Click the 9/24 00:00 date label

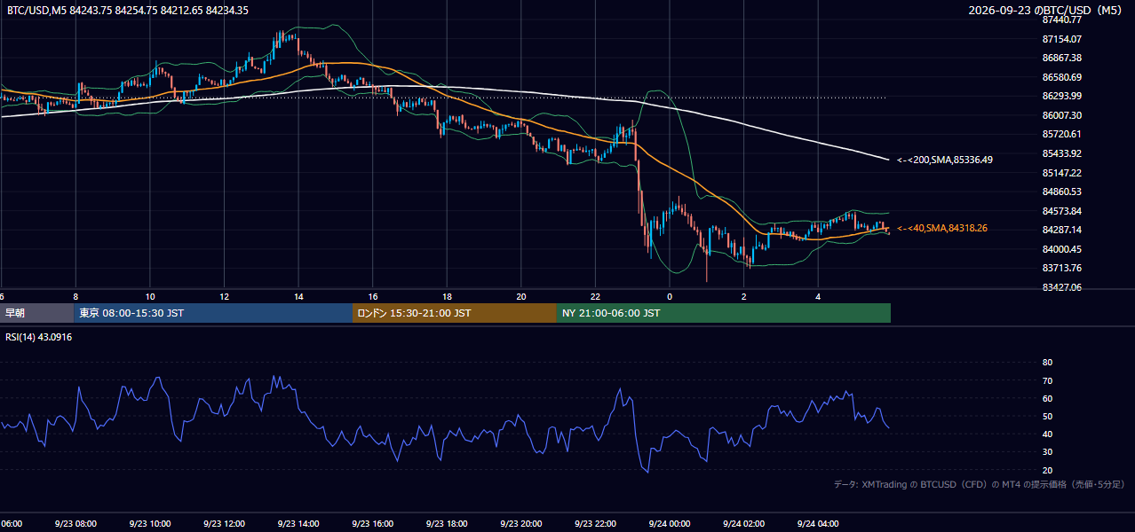click(670, 524)
